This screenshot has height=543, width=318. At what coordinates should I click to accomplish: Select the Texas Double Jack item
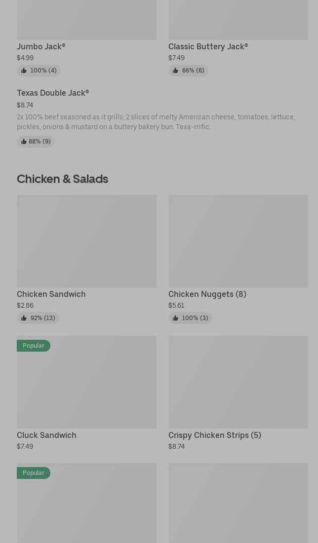53,93
